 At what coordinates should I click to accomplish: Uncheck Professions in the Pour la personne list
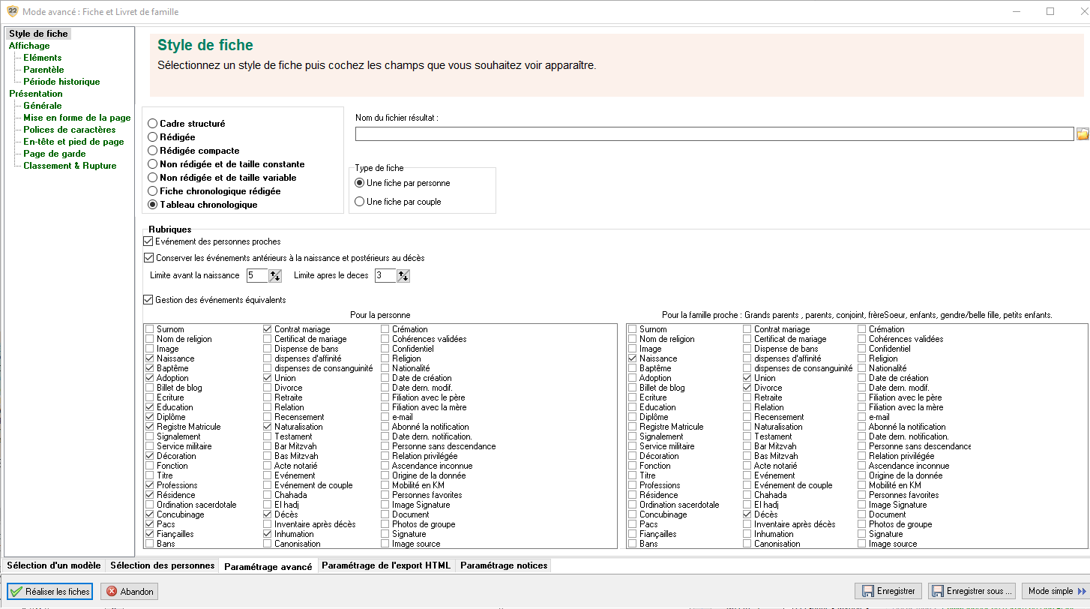point(150,485)
